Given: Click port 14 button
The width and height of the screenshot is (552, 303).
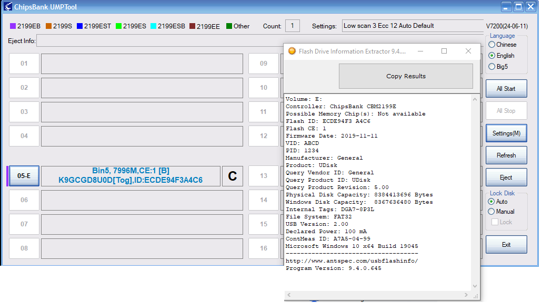Looking at the screenshot, I should pos(264,200).
